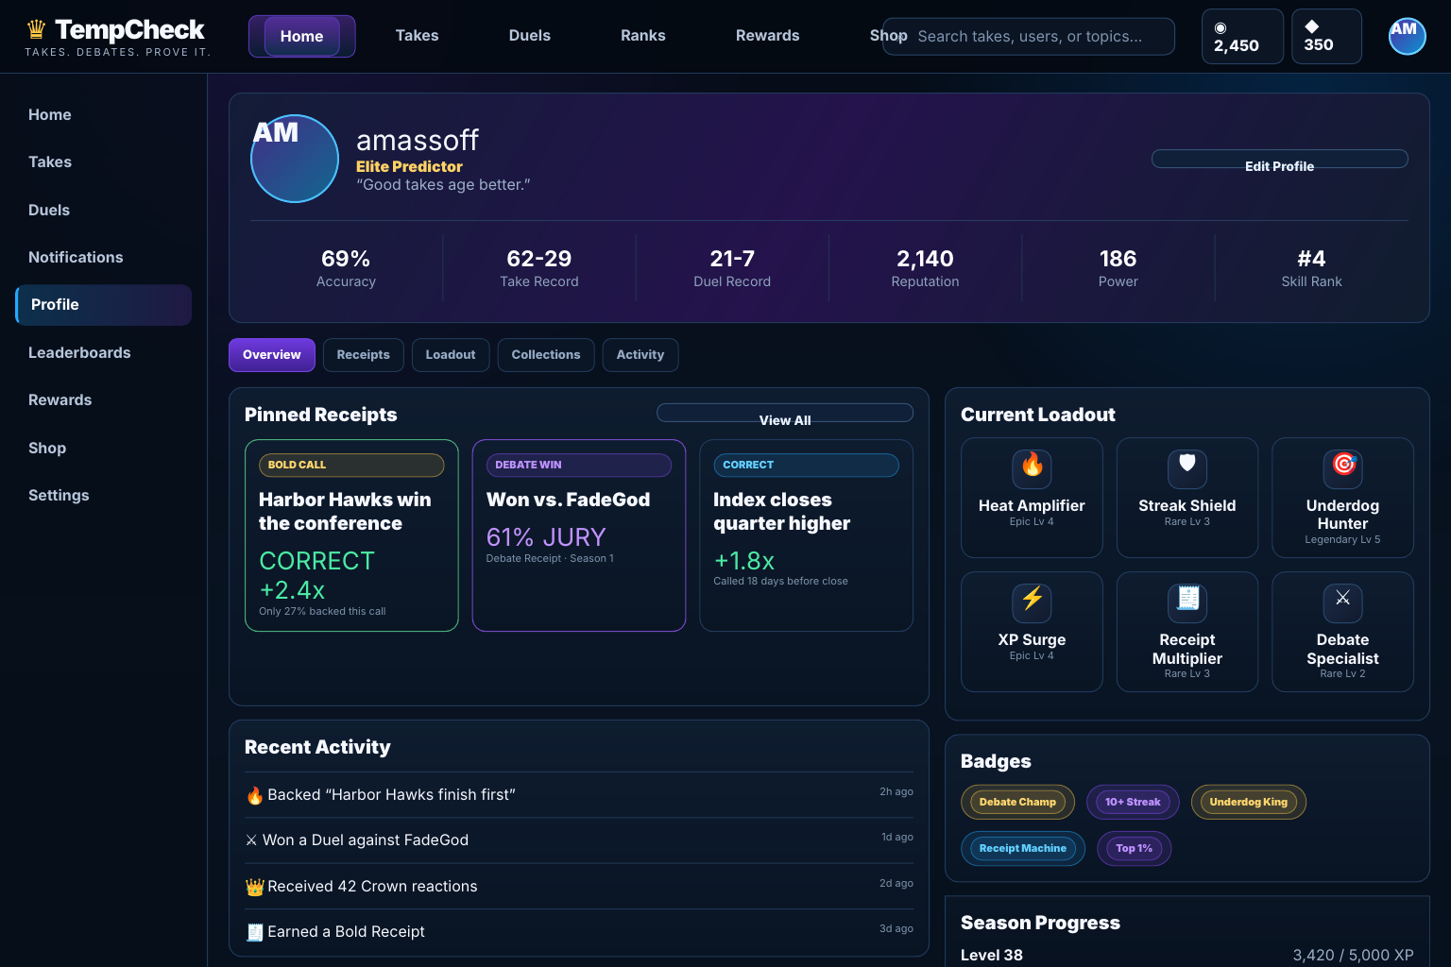Open Rewards in the top navigation
1451x967 pixels.
pyautogui.click(x=768, y=36)
